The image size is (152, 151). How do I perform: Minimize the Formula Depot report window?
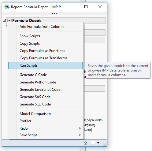click(x=72, y=7)
